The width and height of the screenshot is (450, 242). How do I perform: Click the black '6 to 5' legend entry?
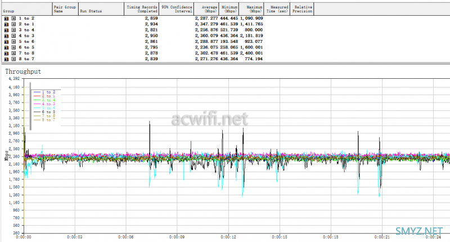pyautogui.click(x=44, y=112)
